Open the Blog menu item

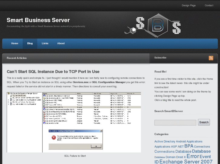point(30,43)
